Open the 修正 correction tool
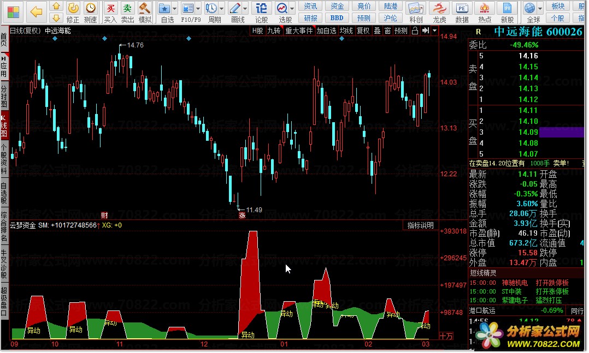 [73, 13]
